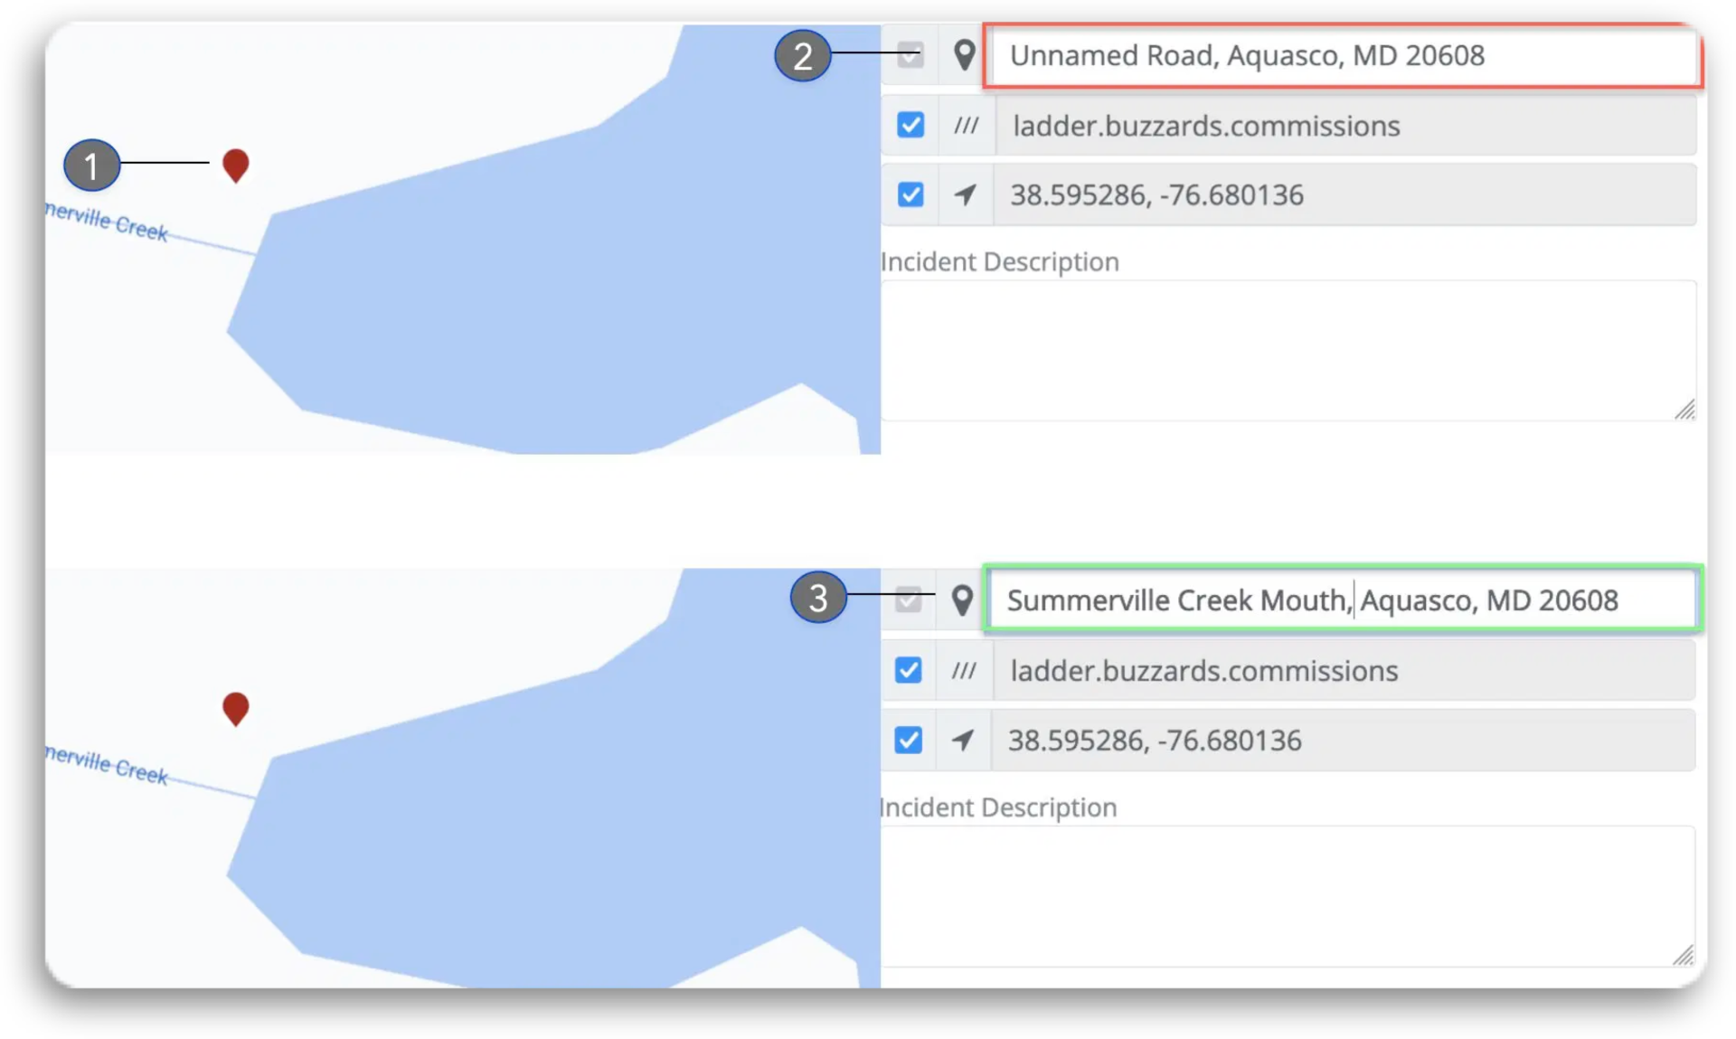
Task: Click the red map pin in the upper map
Action: tap(235, 165)
